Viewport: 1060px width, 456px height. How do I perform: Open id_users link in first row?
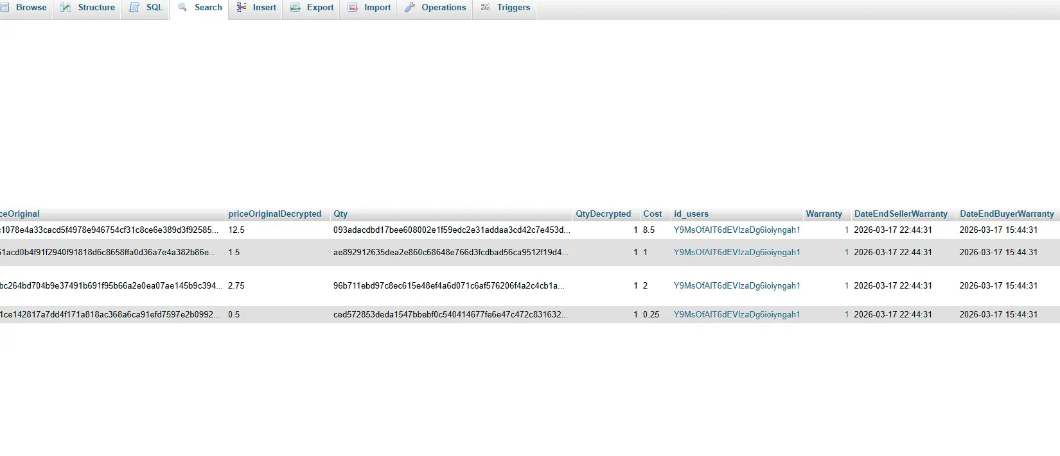coord(737,230)
